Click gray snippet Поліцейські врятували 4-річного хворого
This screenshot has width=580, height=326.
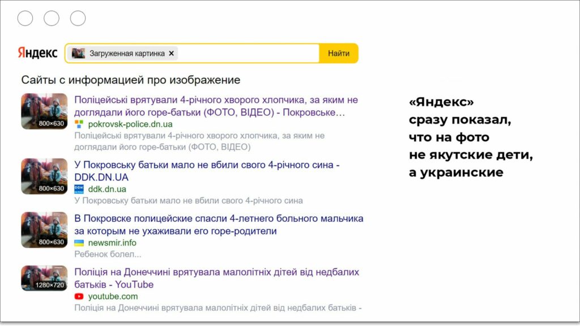click(x=199, y=141)
